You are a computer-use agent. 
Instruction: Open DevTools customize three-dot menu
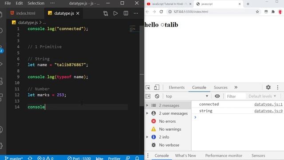click(278, 88)
